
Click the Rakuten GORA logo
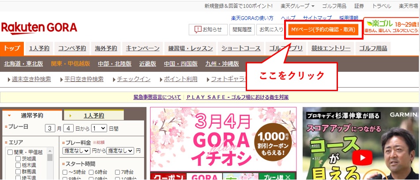click(39, 28)
